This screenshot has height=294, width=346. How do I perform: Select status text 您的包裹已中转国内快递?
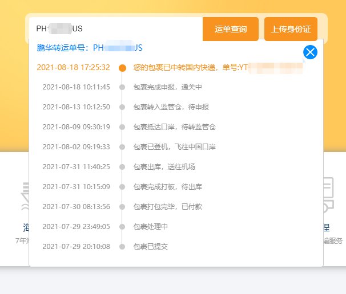174,67
